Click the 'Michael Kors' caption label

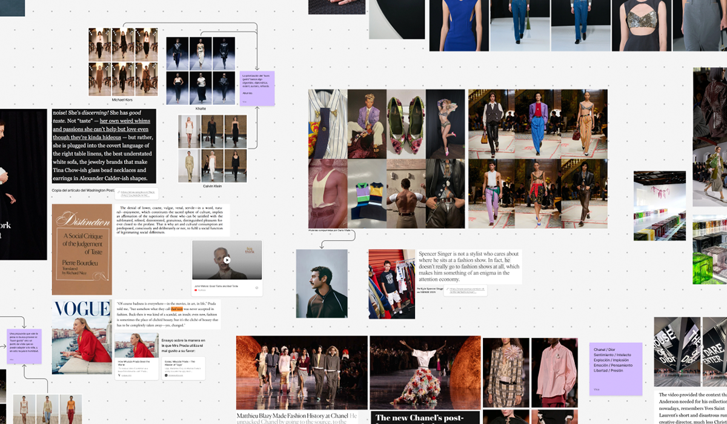click(122, 100)
